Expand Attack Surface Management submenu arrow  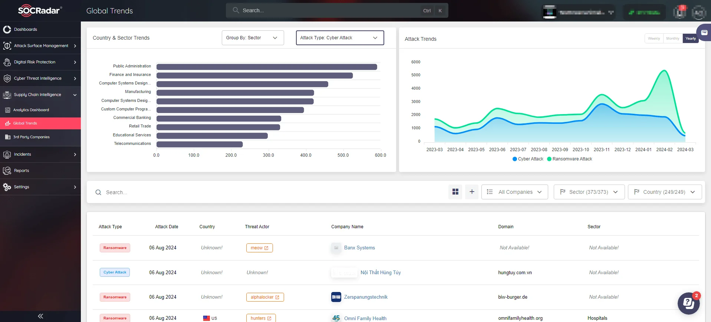tap(75, 46)
